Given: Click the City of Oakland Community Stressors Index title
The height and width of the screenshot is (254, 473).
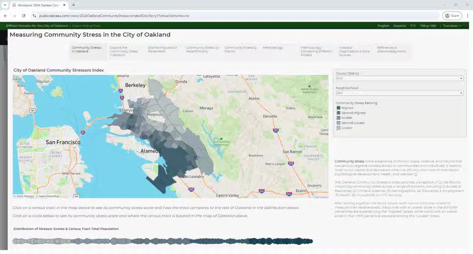Looking at the screenshot, I should 59,70.
